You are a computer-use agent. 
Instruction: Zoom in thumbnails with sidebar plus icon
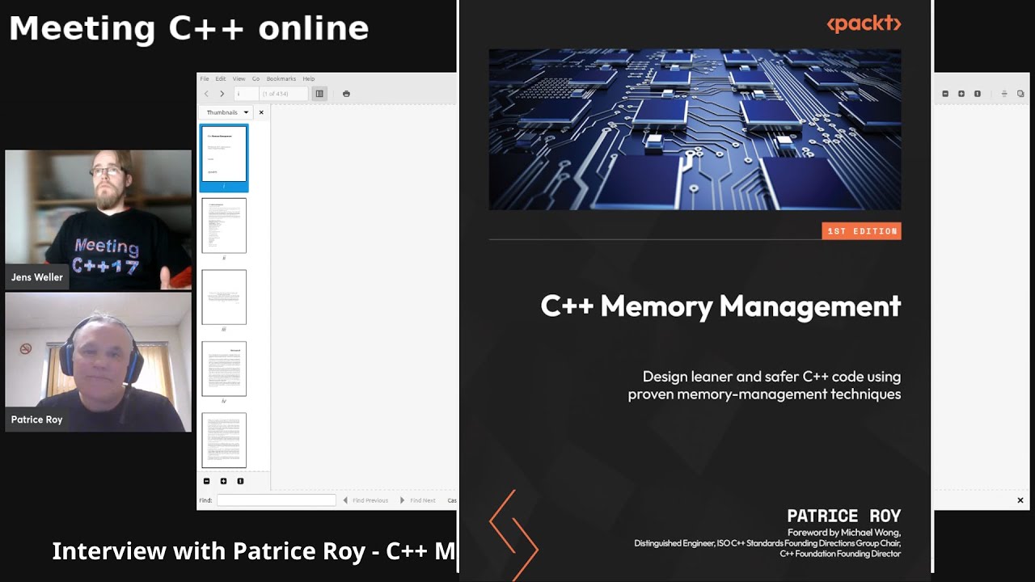point(223,481)
